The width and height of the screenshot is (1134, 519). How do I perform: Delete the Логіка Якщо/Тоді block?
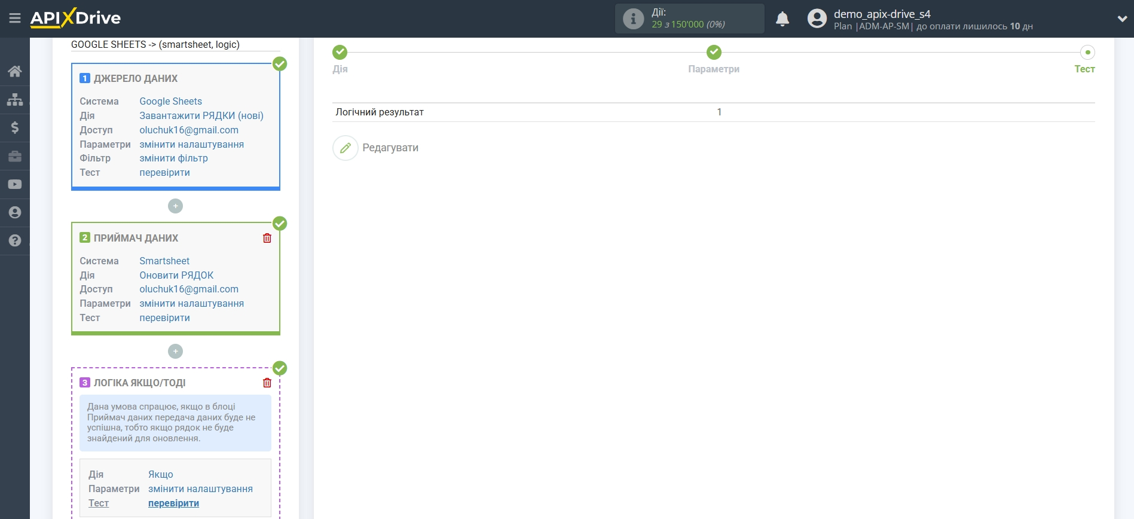point(267,383)
